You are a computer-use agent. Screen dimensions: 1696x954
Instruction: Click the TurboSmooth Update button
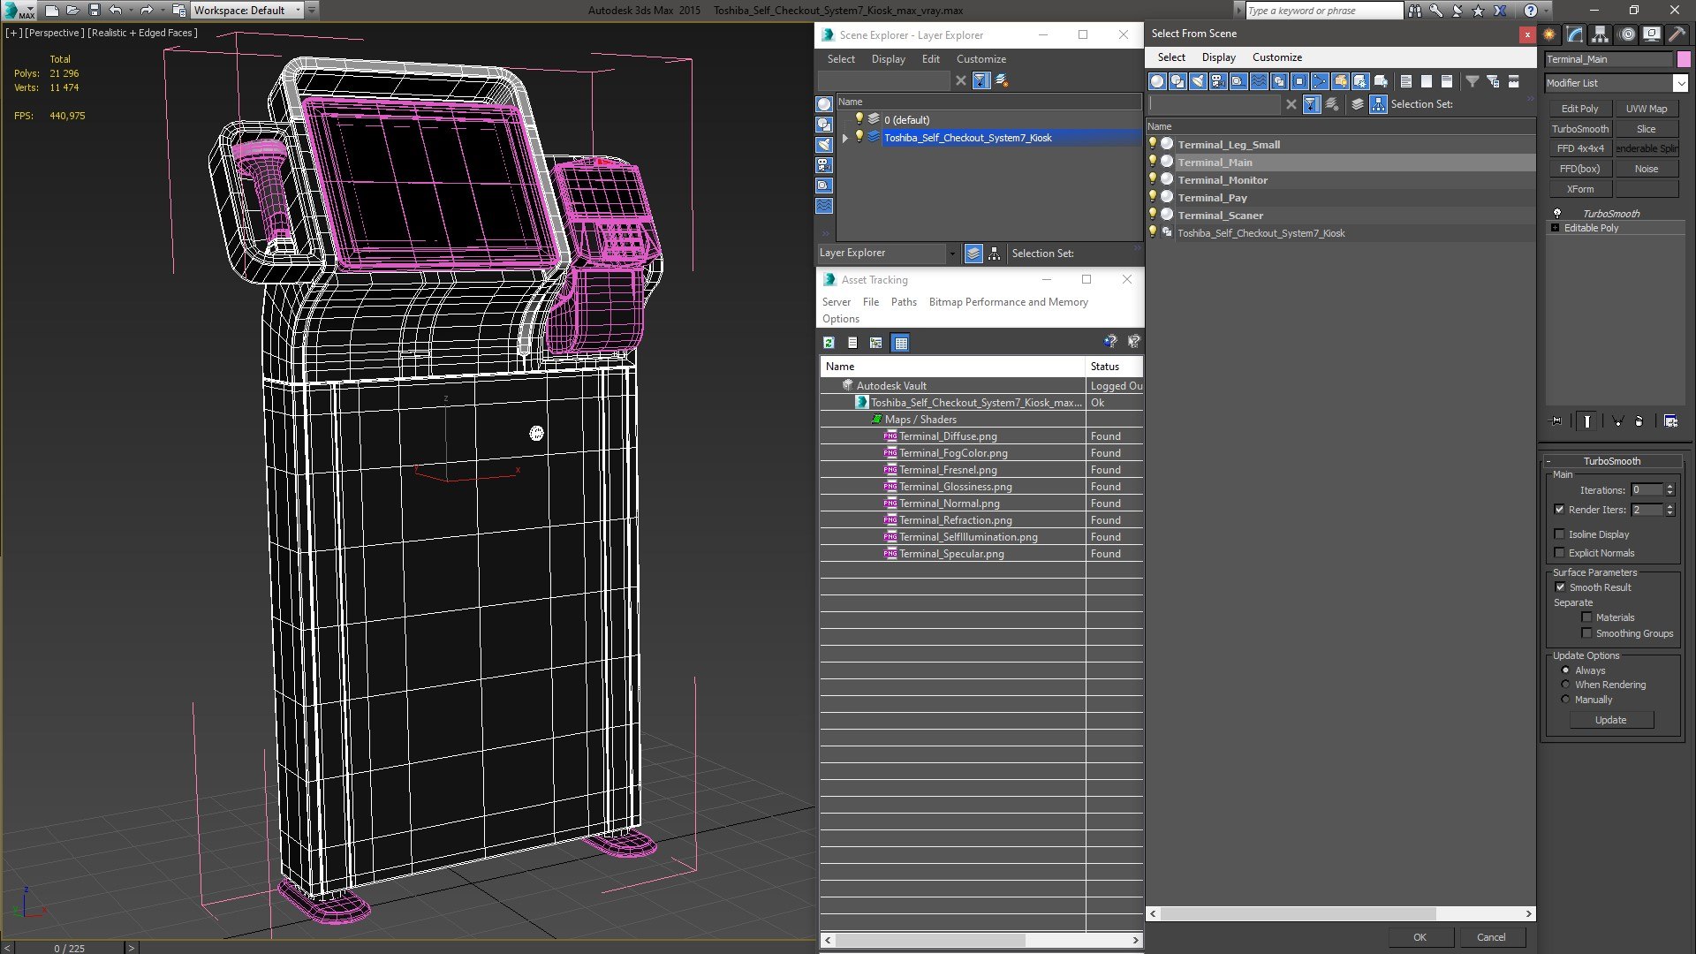[x=1610, y=720]
